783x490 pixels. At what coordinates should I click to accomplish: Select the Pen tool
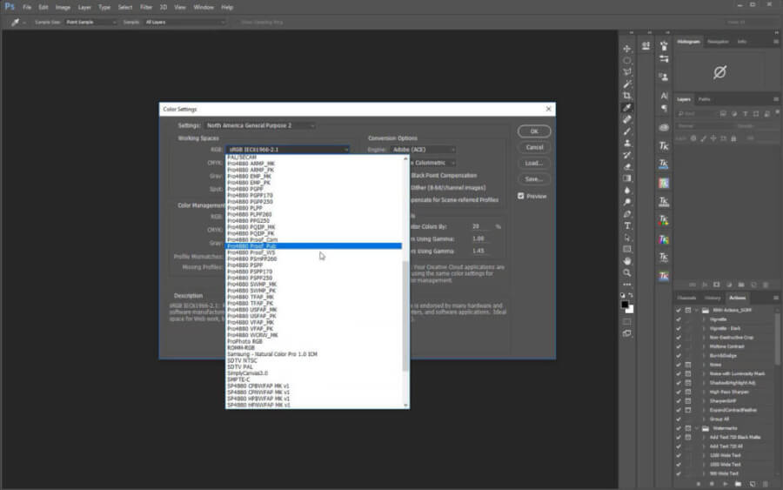click(626, 214)
